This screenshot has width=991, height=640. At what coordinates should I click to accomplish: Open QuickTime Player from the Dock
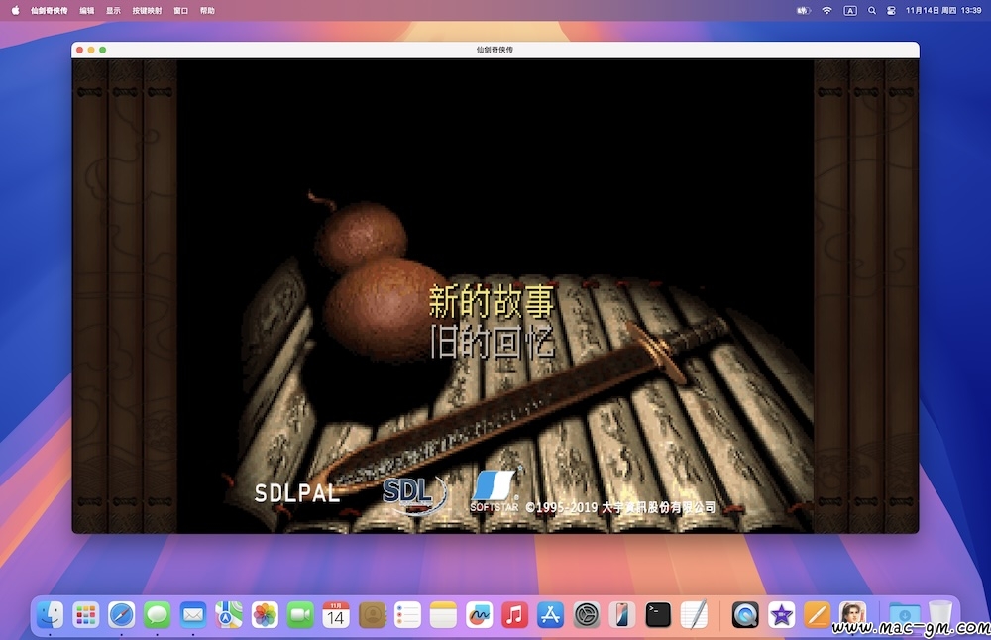(745, 614)
